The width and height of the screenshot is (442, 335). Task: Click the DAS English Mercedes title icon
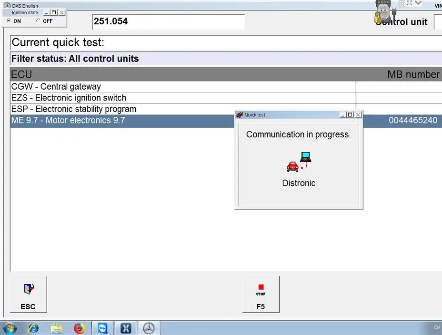pos(7,5)
